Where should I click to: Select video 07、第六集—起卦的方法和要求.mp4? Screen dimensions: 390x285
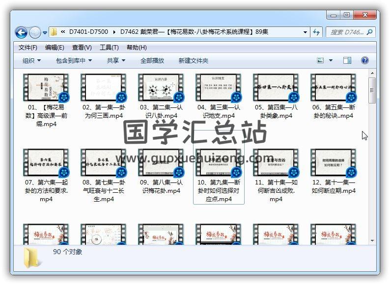point(46,176)
